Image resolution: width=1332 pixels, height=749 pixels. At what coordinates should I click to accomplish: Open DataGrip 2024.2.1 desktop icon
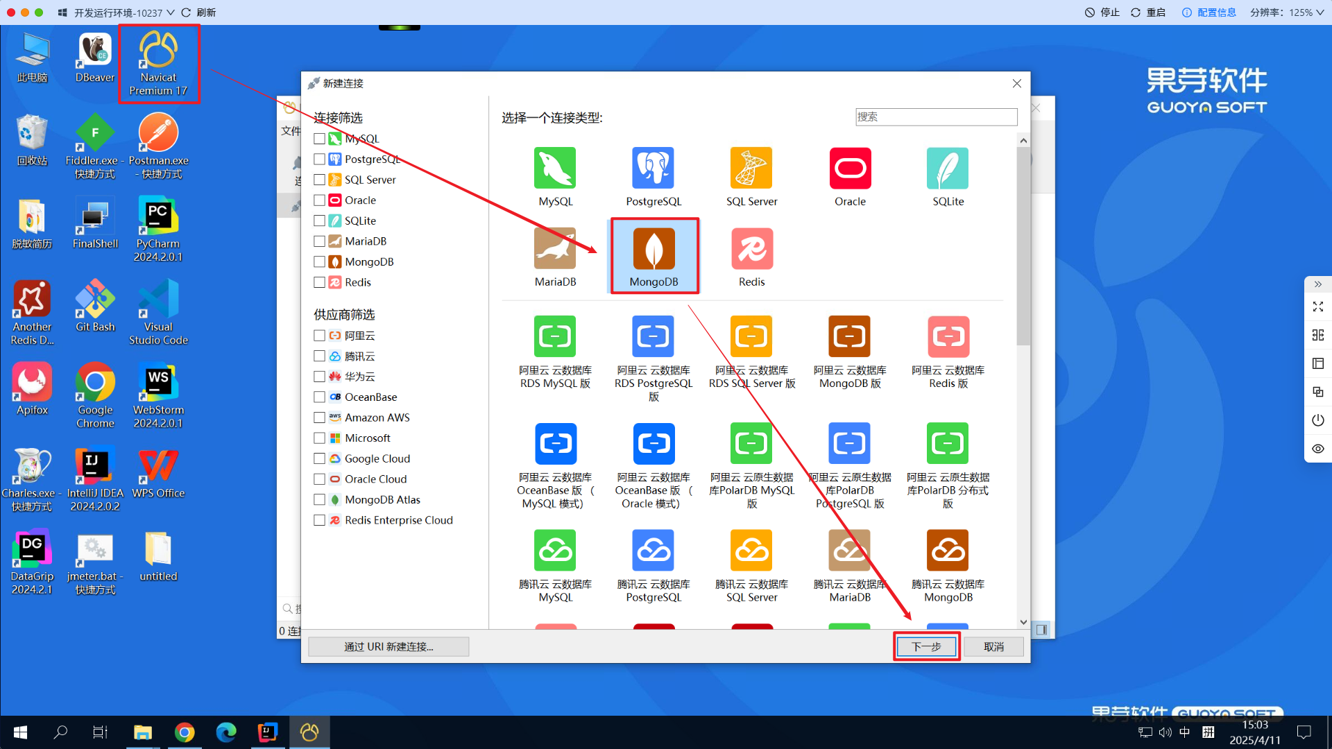[32, 562]
